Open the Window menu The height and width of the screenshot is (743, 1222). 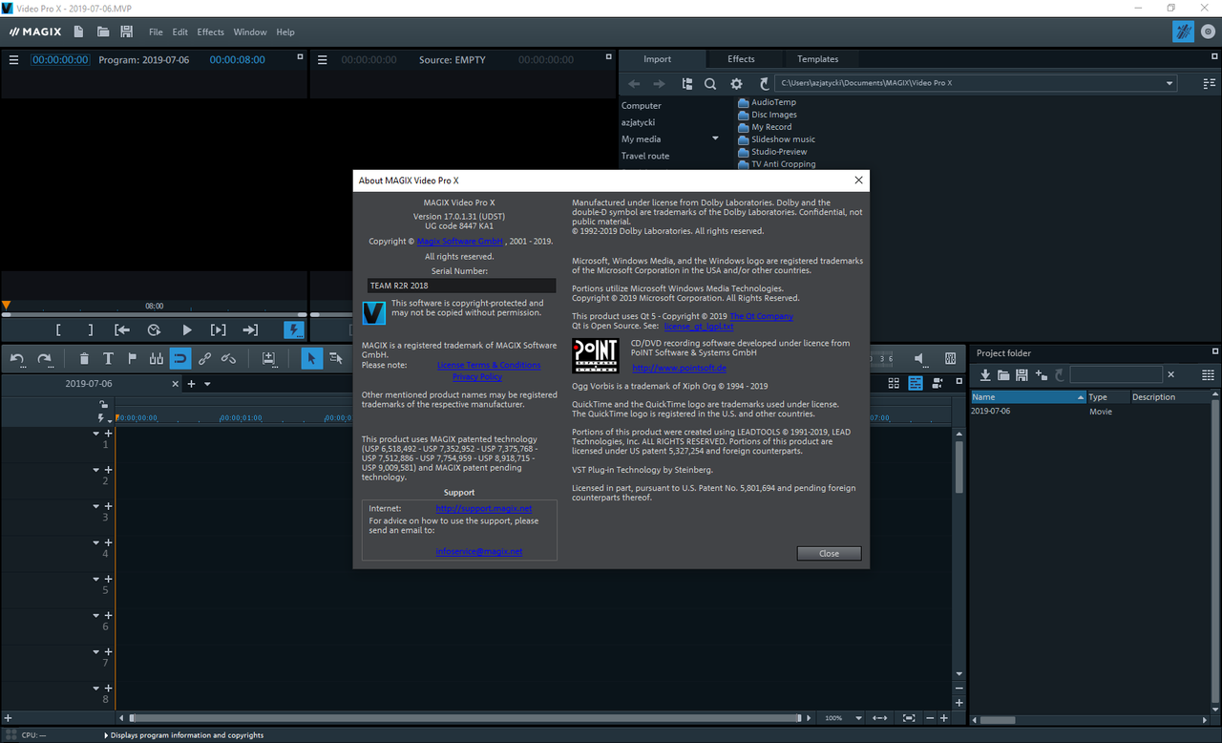[250, 32]
